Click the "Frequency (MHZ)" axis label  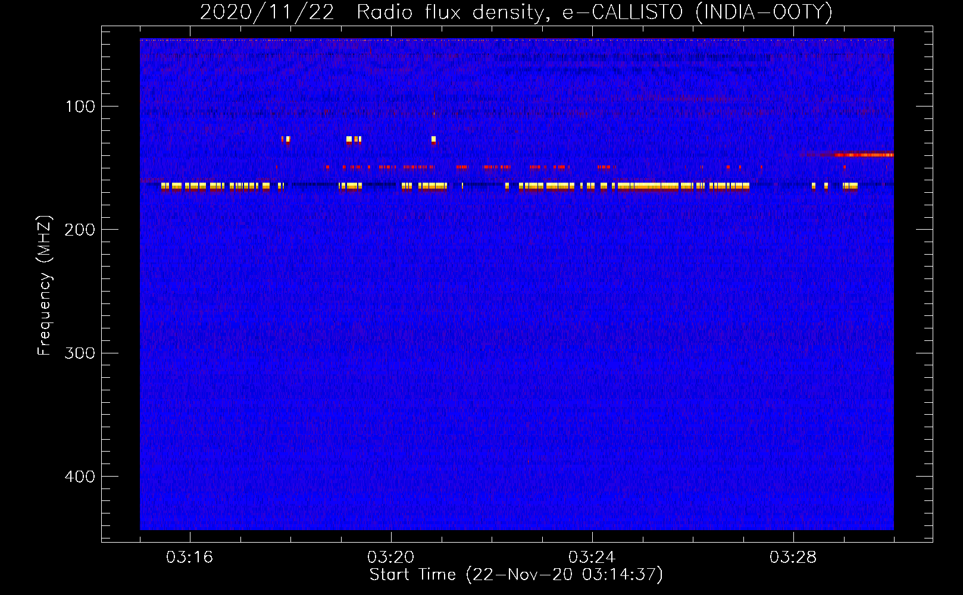[45, 285]
